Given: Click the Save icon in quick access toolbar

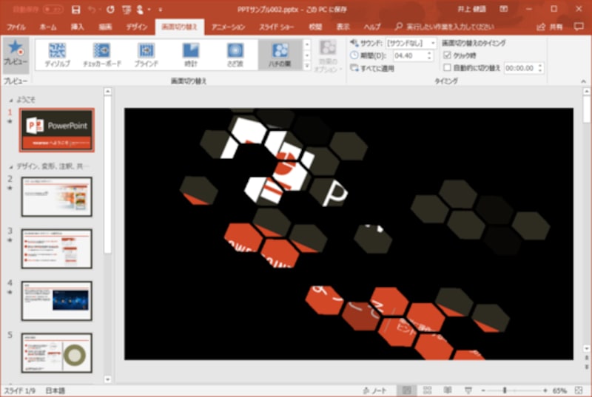Looking at the screenshot, I should pyautogui.click(x=76, y=10).
